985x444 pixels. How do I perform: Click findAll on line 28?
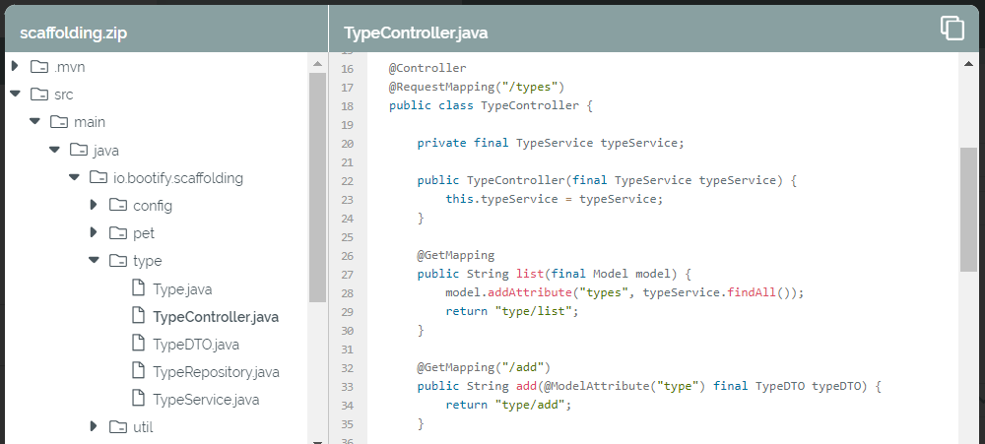pos(752,292)
